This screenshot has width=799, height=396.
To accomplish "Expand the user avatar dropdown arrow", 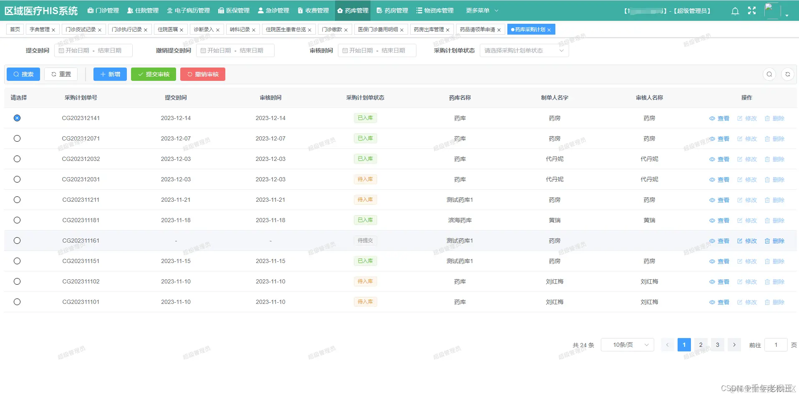I will coord(787,15).
